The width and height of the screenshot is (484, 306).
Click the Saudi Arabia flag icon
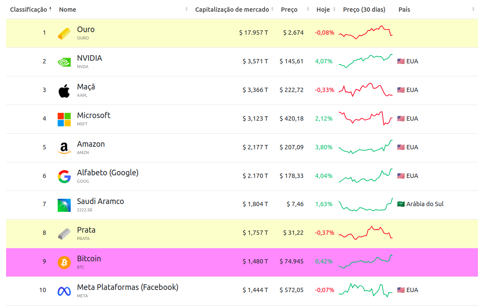(401, 204)
